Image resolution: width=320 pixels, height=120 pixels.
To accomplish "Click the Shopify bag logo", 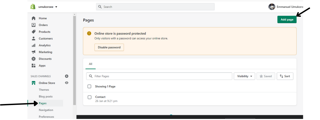I will coord(33,7).
